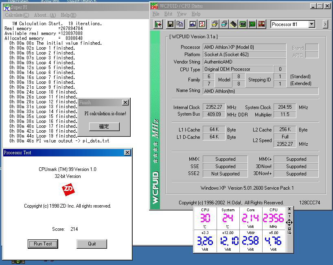Click the number 1 indicator on monitor widget
The image size is (333, 265).
(x=289, y=217)
